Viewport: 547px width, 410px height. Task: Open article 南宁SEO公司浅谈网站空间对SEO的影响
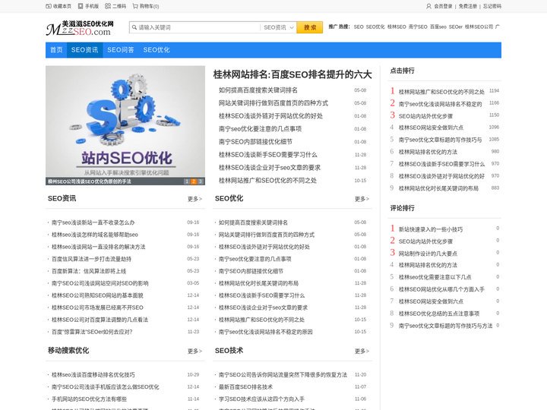[x=100, y=283]
